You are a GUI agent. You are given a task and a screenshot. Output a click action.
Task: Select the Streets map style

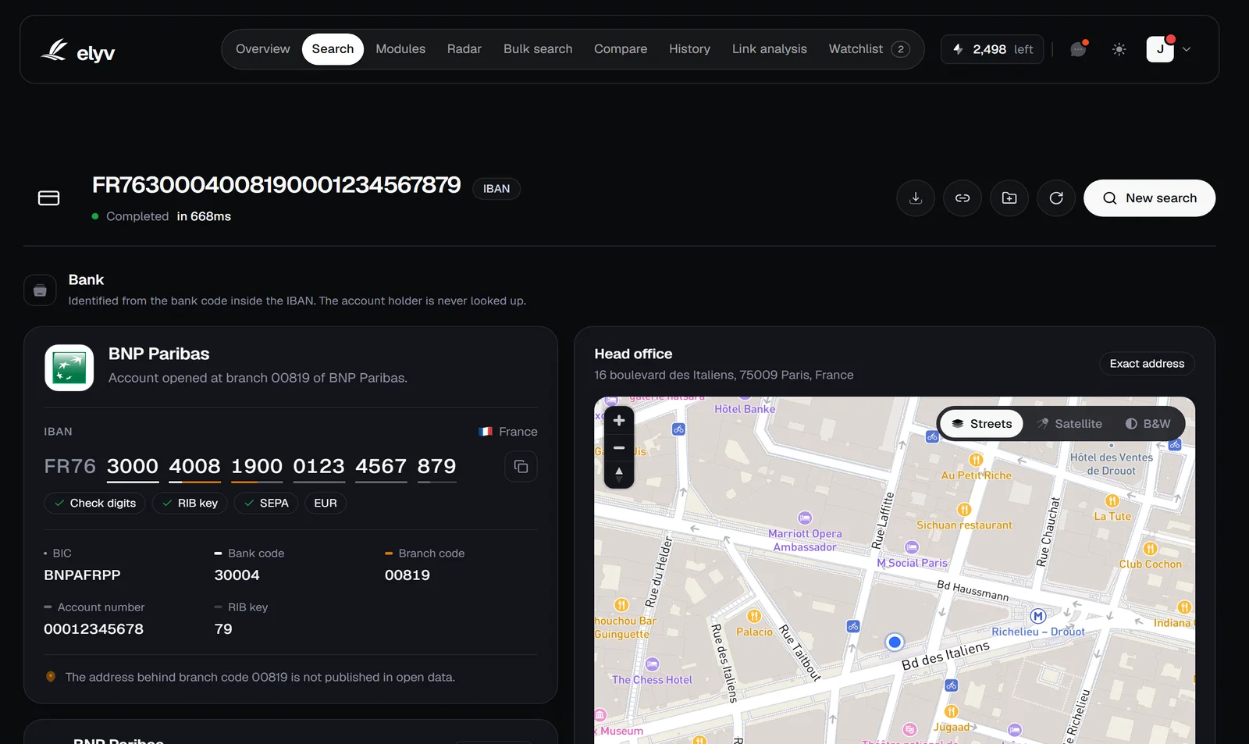coord(981,424)
